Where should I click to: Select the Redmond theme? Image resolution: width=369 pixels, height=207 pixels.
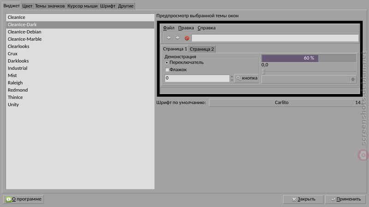pos(80,90)
